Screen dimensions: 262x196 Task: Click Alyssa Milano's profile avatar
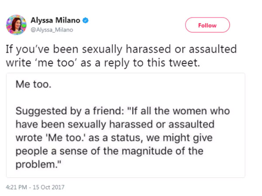point(16,24)
